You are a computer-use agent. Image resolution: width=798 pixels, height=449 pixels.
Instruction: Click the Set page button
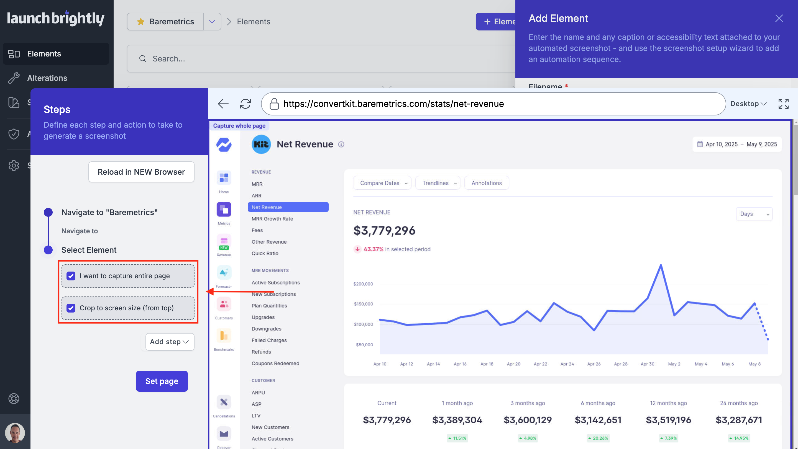click(x=162, y=381)
